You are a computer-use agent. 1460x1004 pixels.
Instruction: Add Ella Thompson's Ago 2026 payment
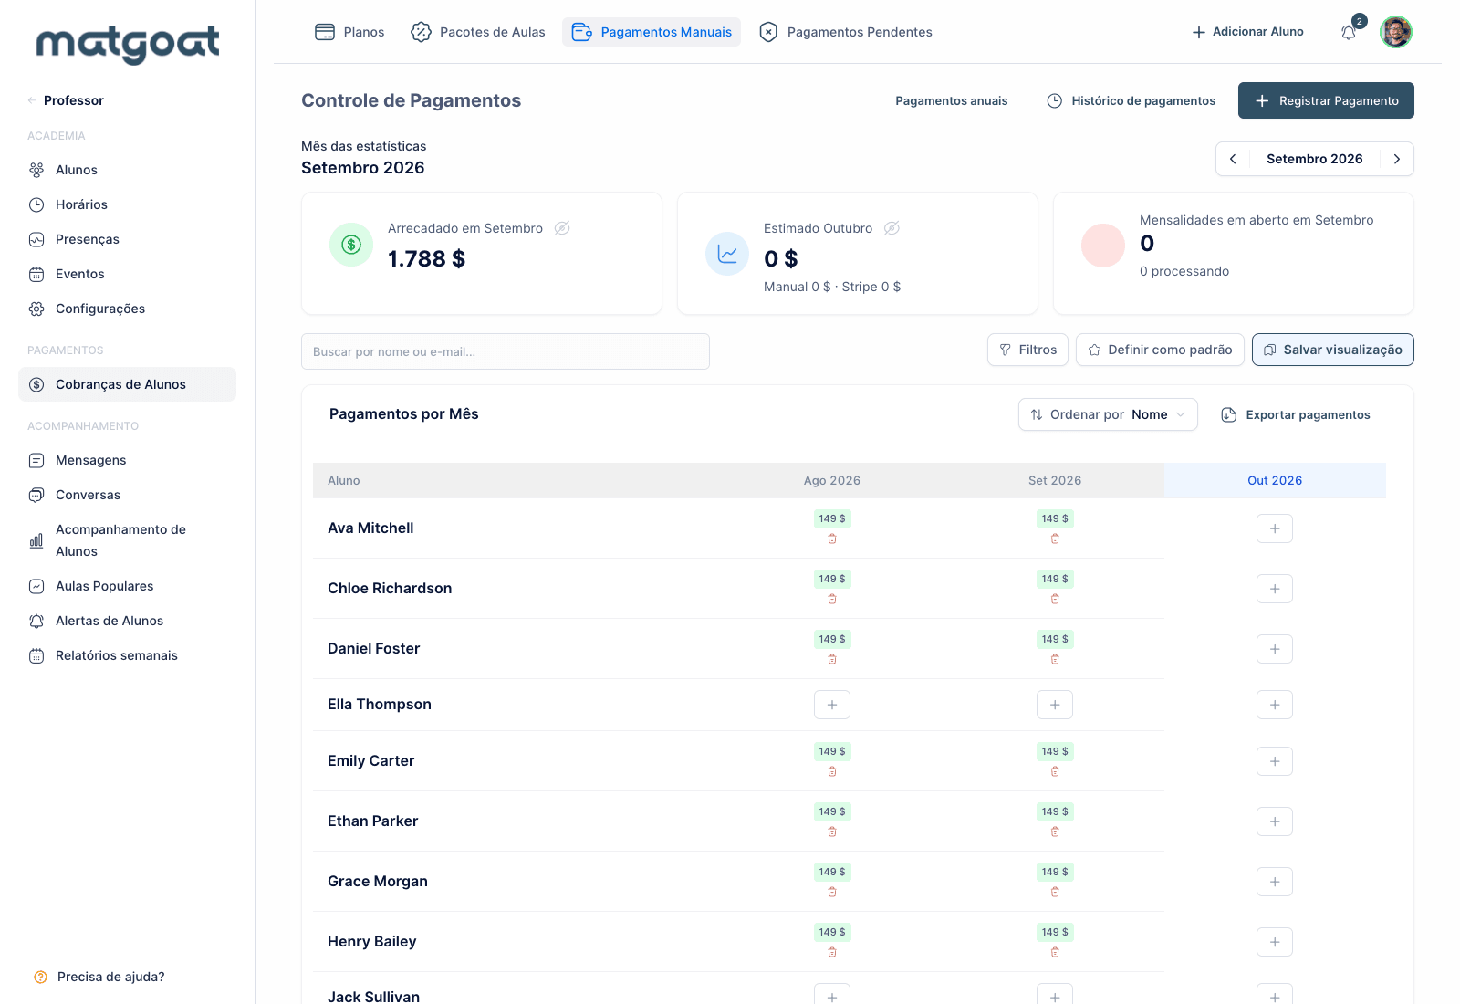[832, 705]
